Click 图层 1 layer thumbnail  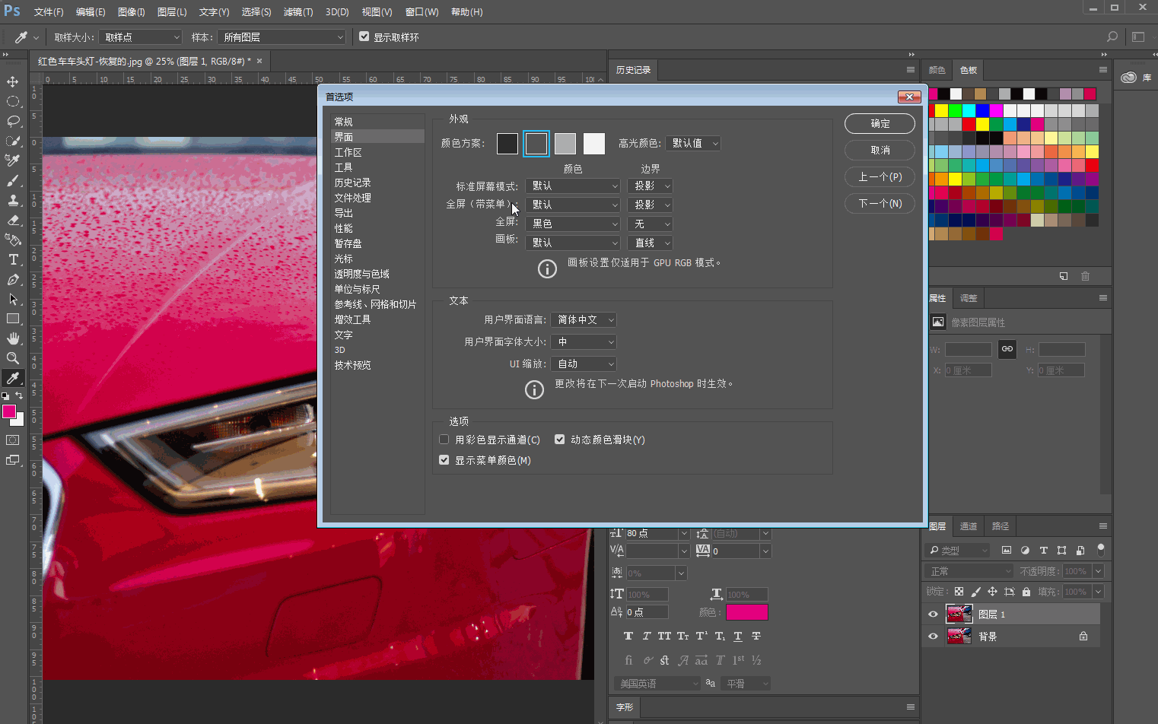click(x=959, y=614)
